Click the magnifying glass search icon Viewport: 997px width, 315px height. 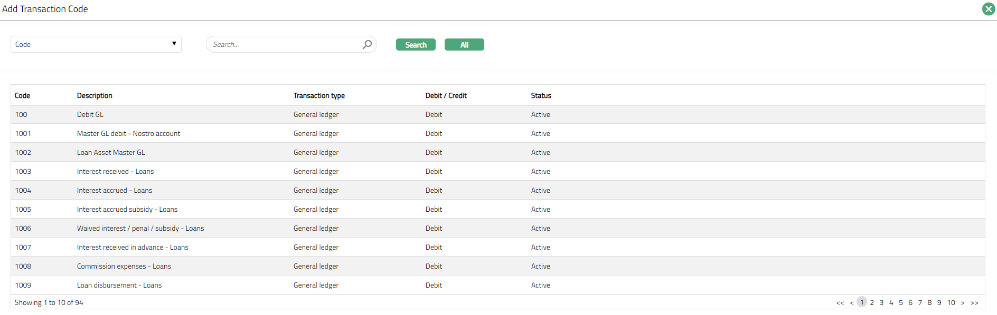(x=367, y=45)
